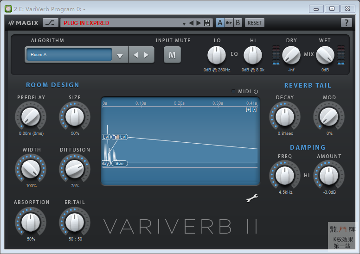Copy A settings to B
360x254 pixels.
tap(229, 23)
